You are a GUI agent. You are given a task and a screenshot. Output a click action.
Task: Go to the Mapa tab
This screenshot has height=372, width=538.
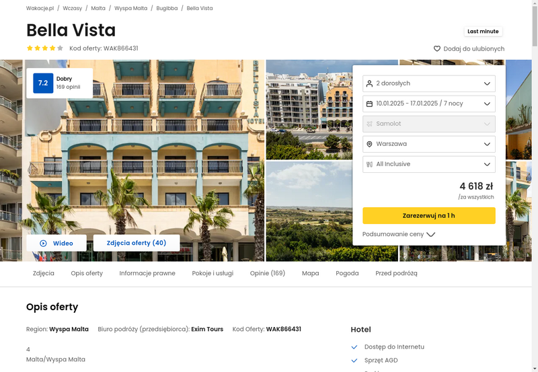[311, 273]
